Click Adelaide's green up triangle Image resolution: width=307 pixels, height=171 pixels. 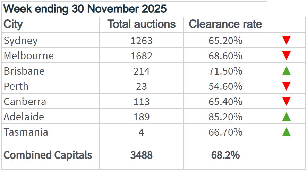[x=286, y=117]
